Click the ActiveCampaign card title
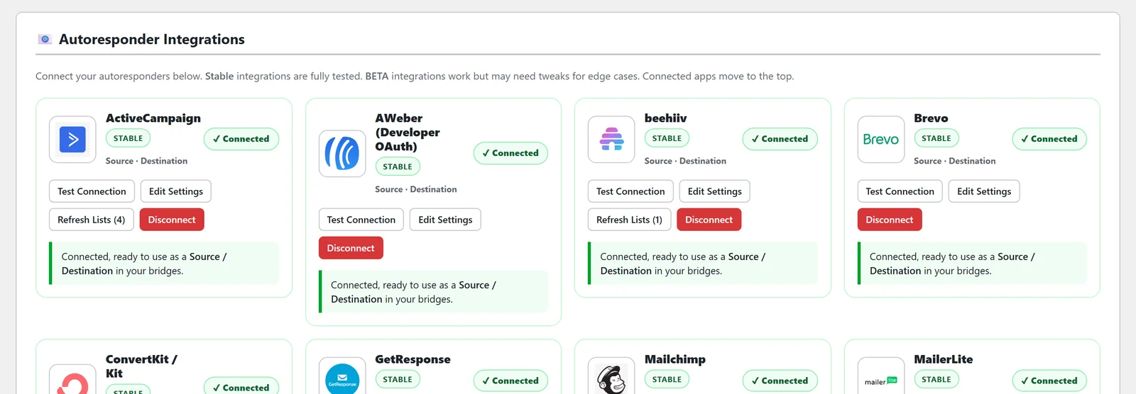 point(153,118)
